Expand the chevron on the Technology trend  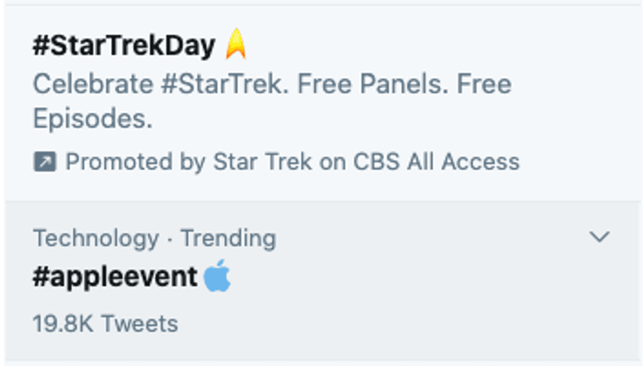(599, 237)
